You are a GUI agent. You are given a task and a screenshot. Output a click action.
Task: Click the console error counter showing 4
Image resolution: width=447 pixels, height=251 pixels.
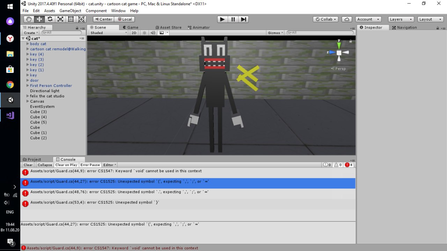[x=349, y=165]
